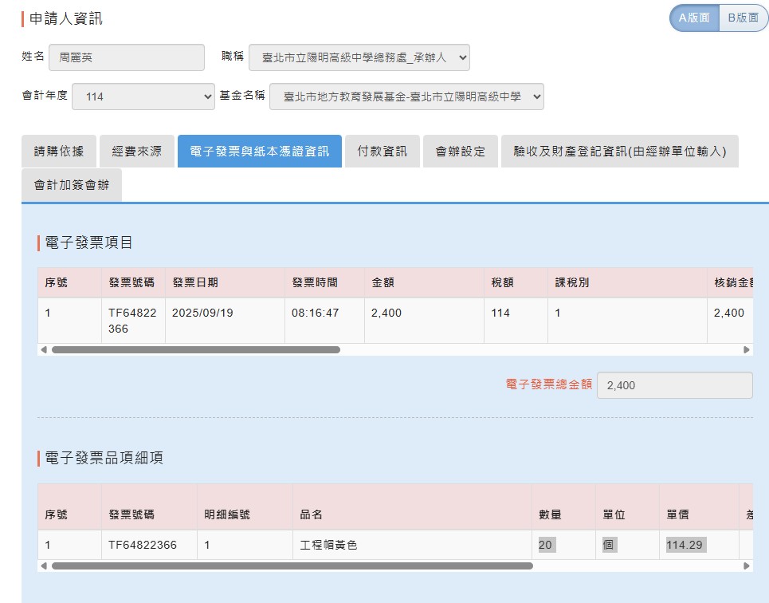Switch to the 經費來源 tab
Screen dimensions: 769x603
pyautogui.click(x=137, y=151)
